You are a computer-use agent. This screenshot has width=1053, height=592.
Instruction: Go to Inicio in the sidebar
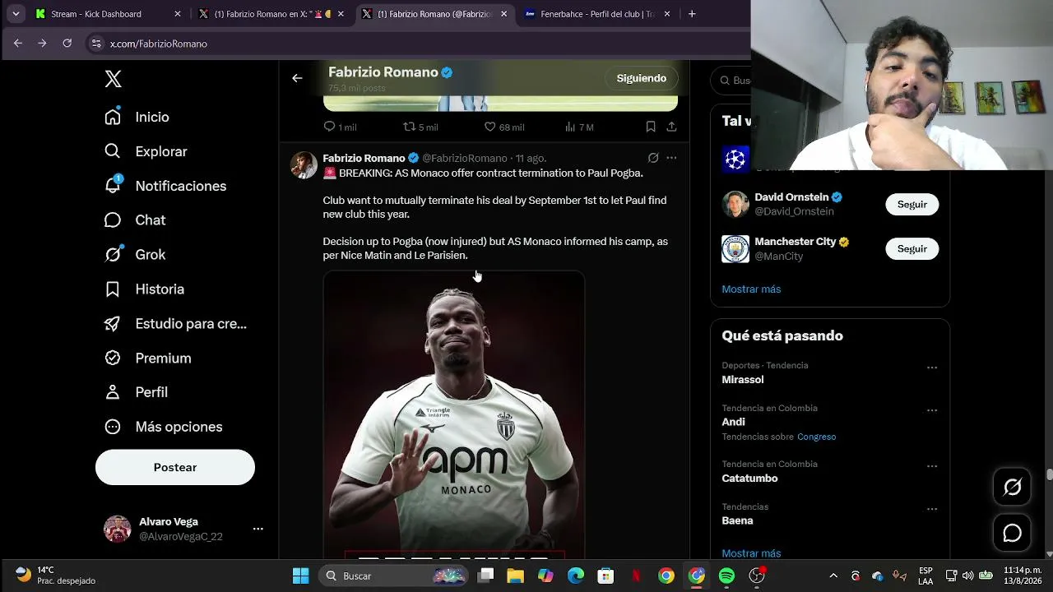[x=137, y=117]
